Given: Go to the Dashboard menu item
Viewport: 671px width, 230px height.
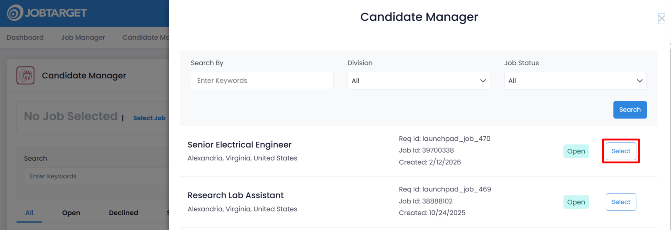Looking at the screenshot, I should pos(25,37).
